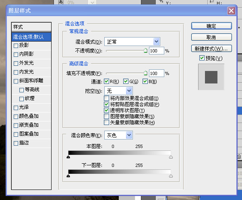Enable the 内阴影 checkbox
The height and width of the screenshot is (200, 242).
click(16, 54)
